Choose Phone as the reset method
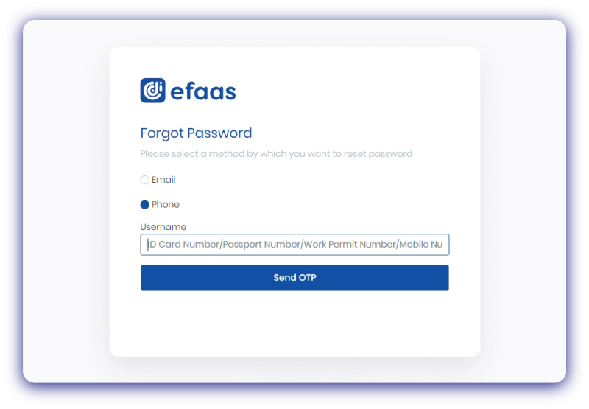 pyautogui.click(x=145, y=205)
